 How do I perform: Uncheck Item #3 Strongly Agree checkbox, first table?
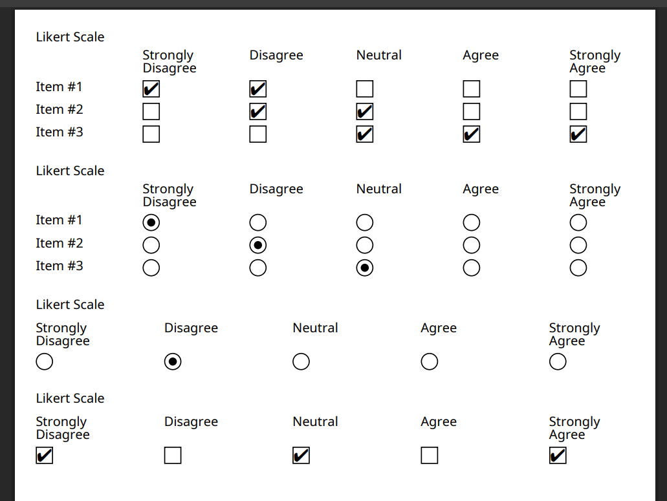click(578, 134)
